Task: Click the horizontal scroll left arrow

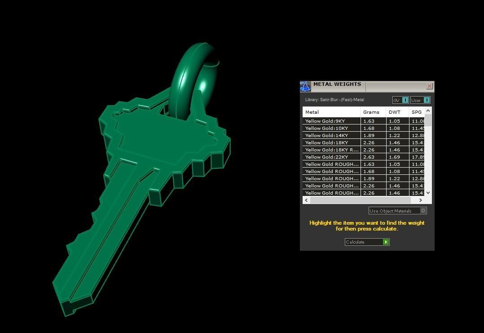Action: click(x=306, y=200)
